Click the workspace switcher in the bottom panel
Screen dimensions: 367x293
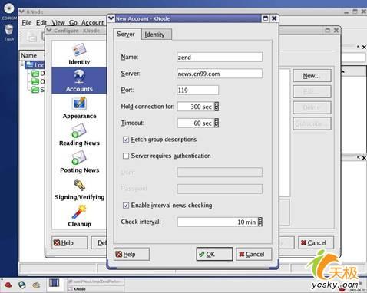tap(54, 283)
